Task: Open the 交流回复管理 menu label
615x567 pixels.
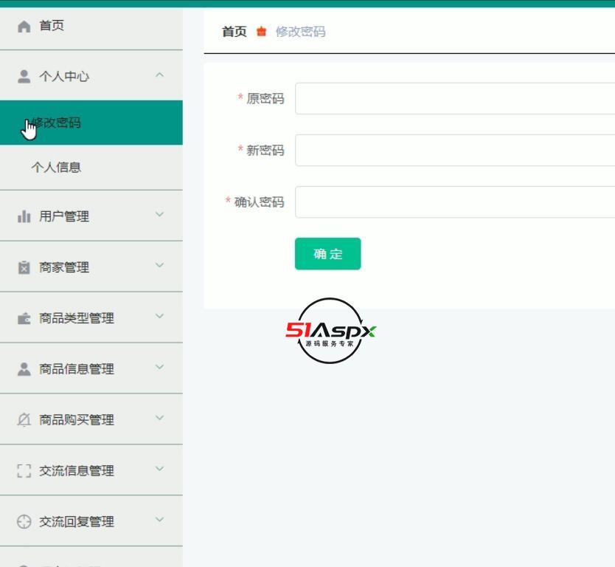Action: pos(77,522)
